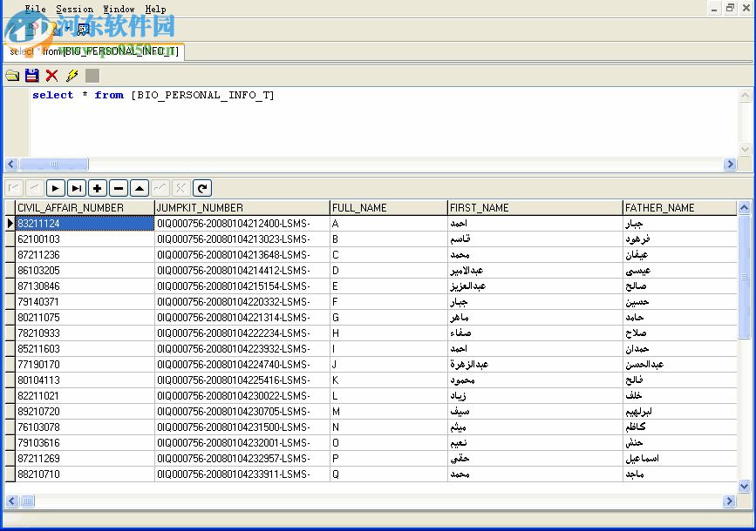The image size is (756, 531).
Task: Select cell 77190170
Action: pos(85,365)
